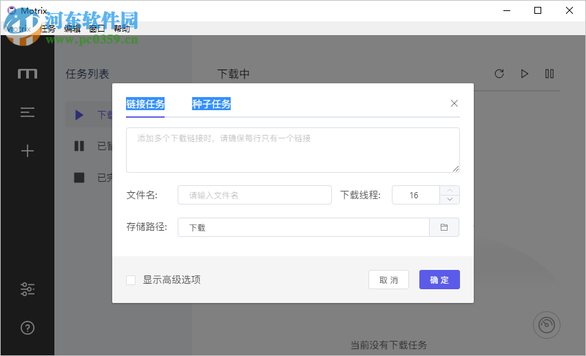586x356 pixels.
Task: Pause all tasks with the pause icon
Action: pos(550,74)
